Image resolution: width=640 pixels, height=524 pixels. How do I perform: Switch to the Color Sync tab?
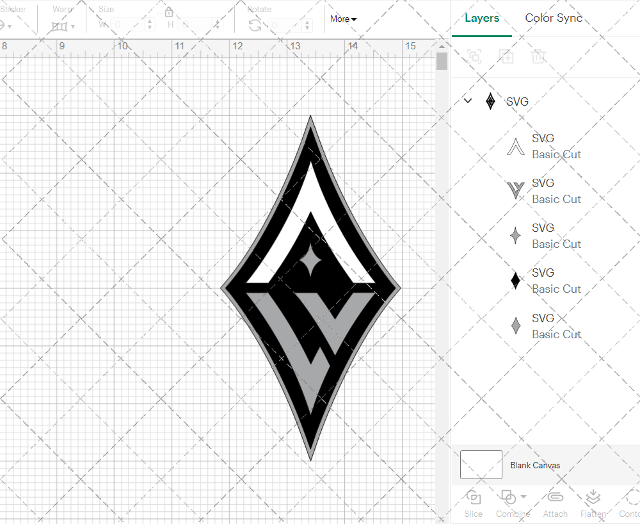click(x=554, y=18)
